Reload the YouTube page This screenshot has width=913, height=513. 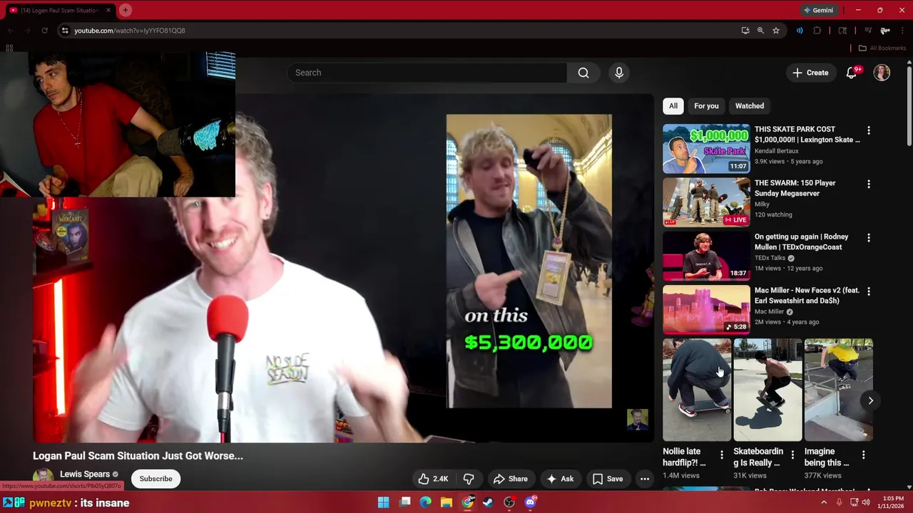coord(44,31)
